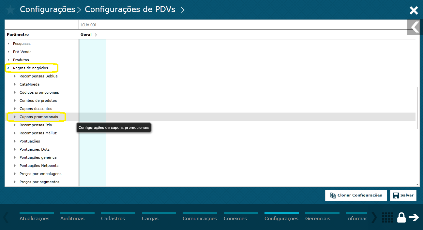
Task: Click the Clonar Configurações button
Action: [356, 195]
